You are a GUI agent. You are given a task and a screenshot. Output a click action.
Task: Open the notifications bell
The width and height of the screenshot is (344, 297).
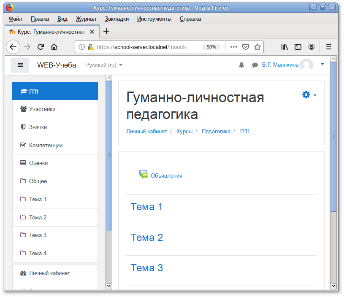(241, 65)
